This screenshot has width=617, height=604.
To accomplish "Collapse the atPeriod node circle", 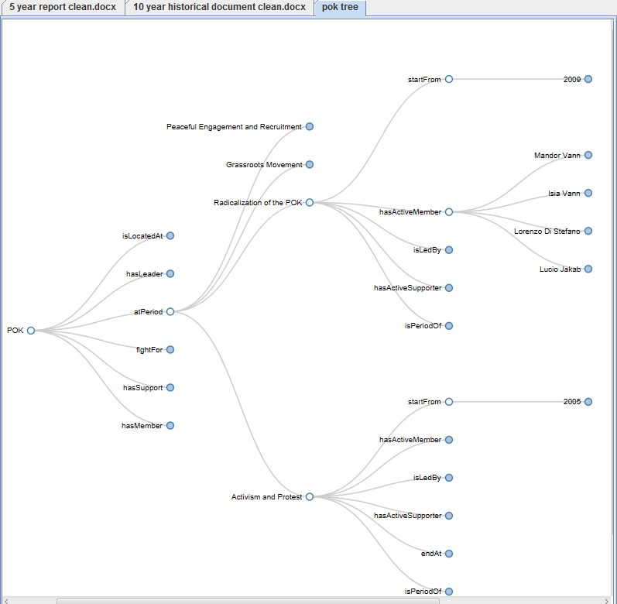I will point(170,311).
